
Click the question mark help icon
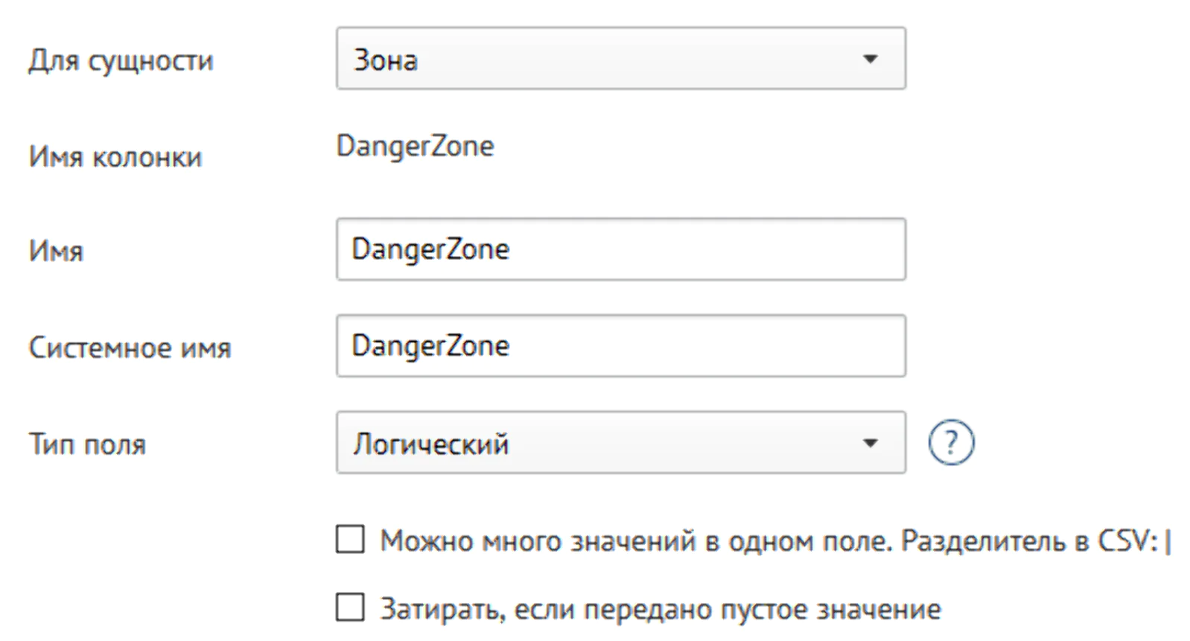point(951,443)
